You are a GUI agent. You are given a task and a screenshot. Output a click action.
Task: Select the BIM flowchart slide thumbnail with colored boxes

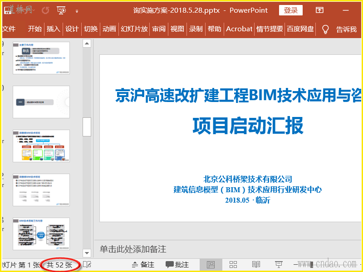pyautogui.click(x=41, y=146)
